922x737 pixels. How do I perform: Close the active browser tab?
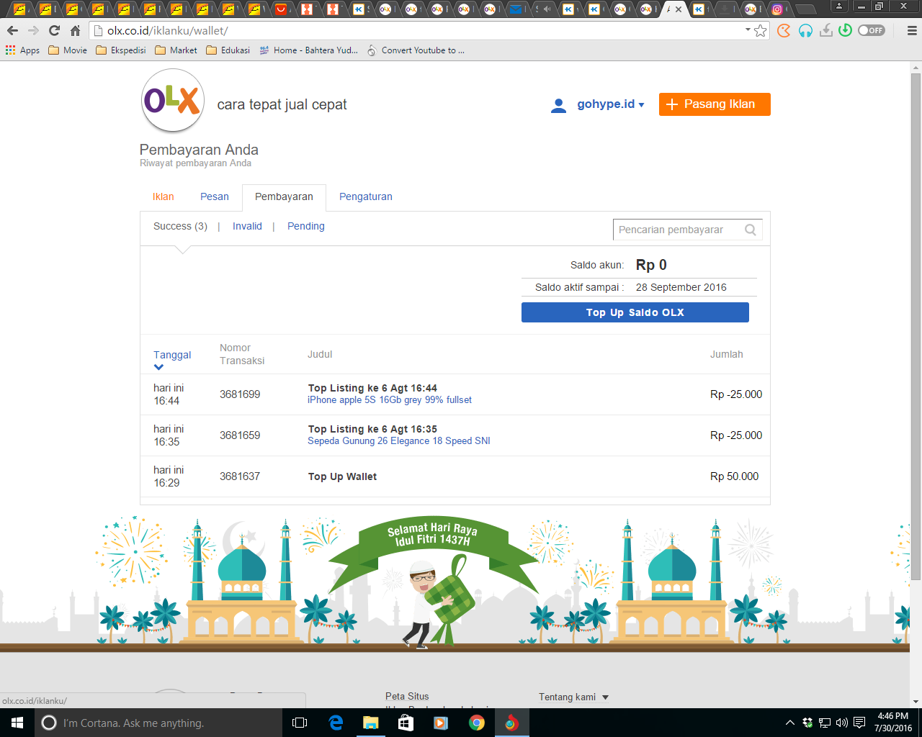click(679, 9)
